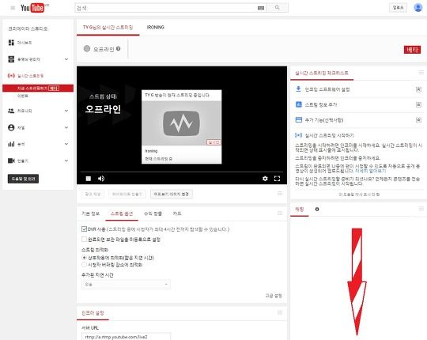Grab the stream options panel drag handle

pos(280,213)
